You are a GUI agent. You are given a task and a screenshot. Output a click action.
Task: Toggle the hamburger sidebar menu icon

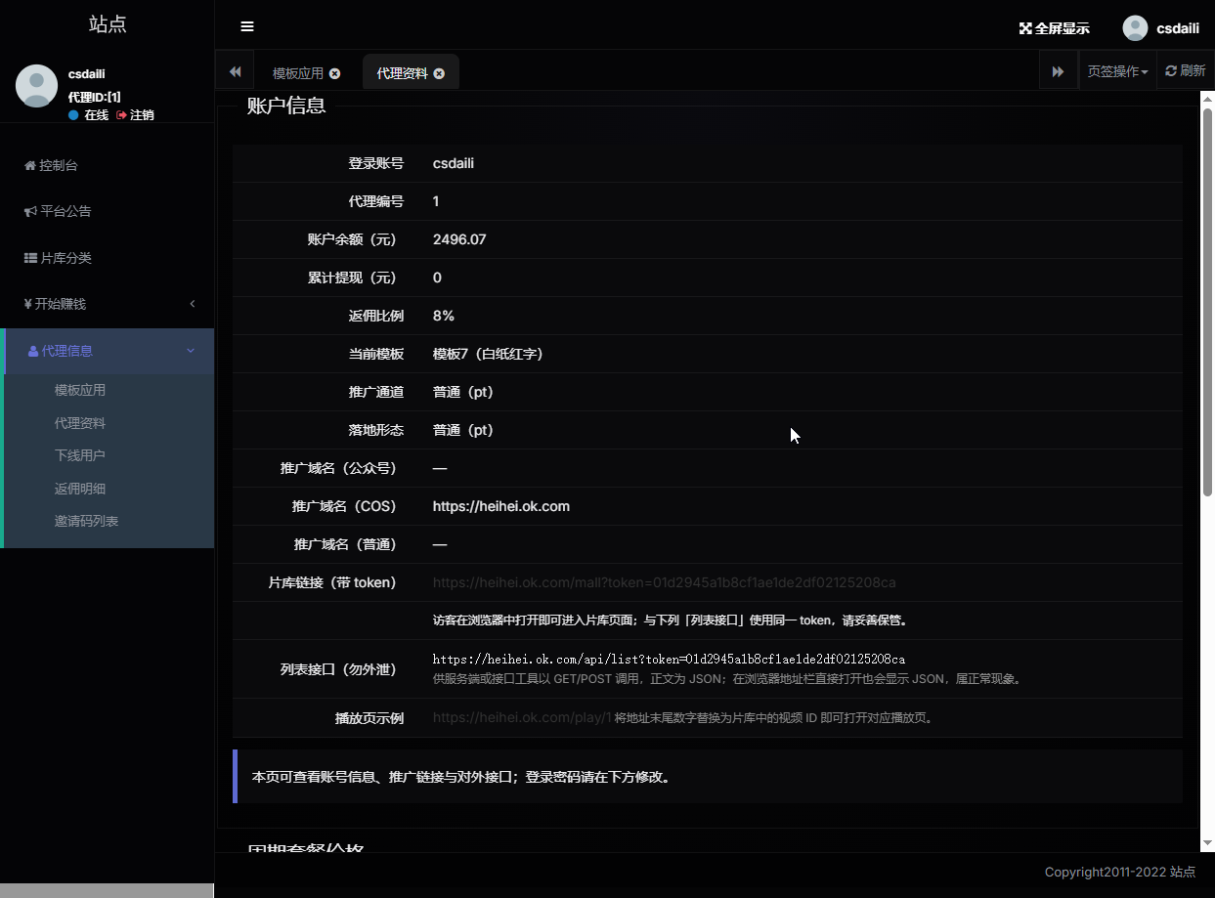[247, 26]
